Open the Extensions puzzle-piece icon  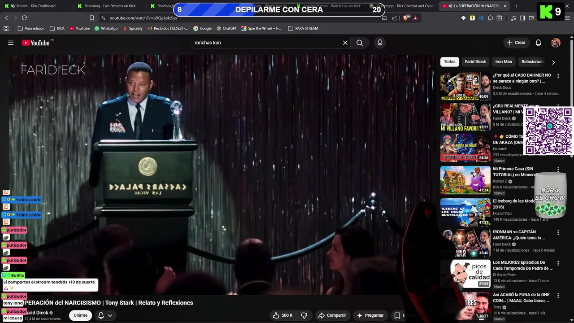click(x=490, y=18)
